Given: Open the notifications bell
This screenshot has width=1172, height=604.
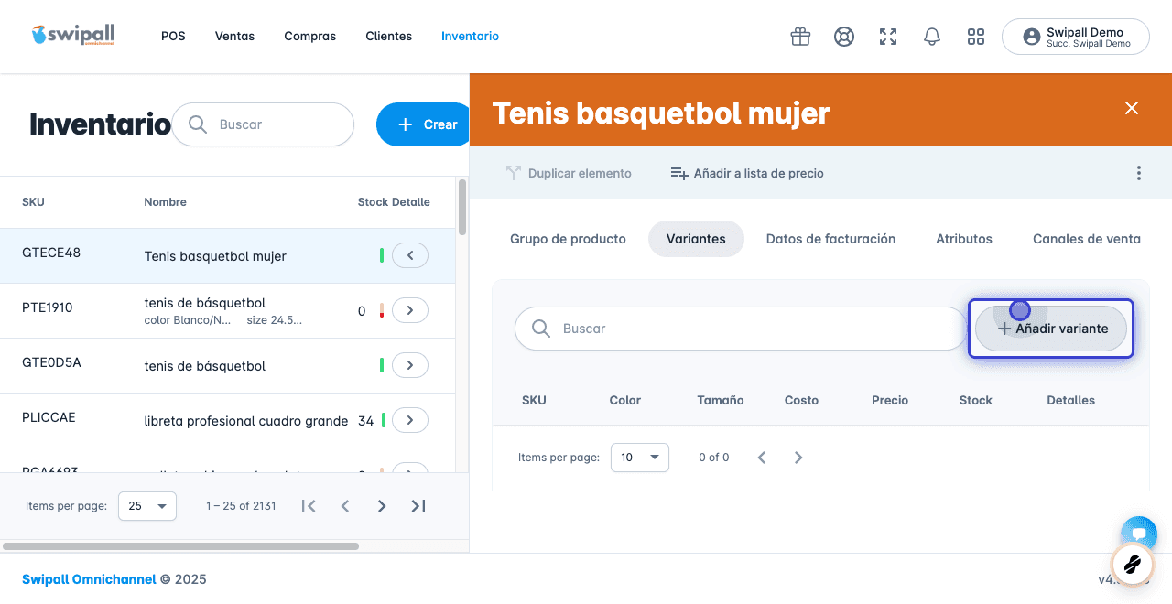Looking at the screenshot, I should click(932, 37).
